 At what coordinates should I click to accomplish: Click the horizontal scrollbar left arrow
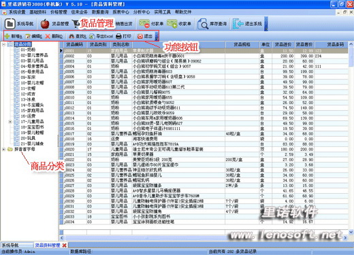[62, 238]
